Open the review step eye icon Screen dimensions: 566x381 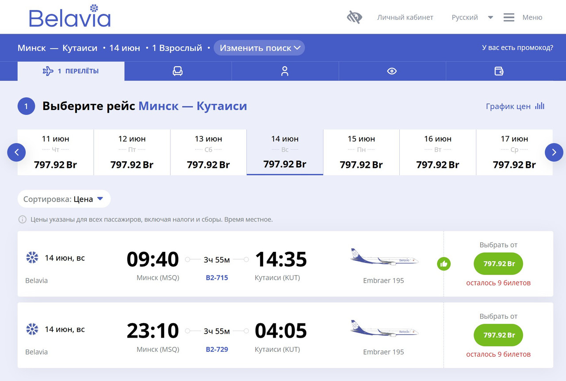pos(392,71)
